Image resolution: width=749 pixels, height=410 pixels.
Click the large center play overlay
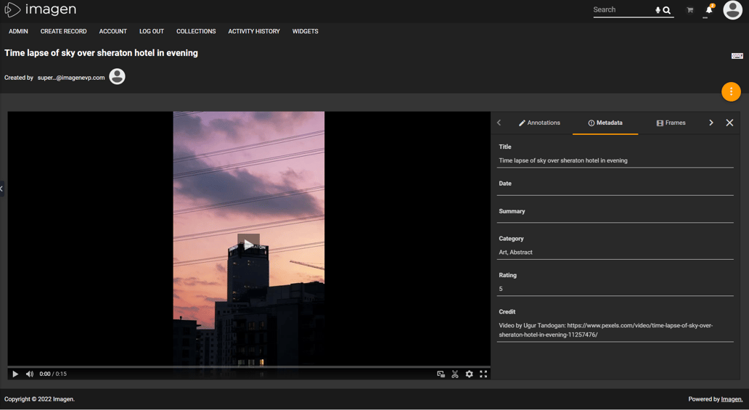tap(248, 245)
